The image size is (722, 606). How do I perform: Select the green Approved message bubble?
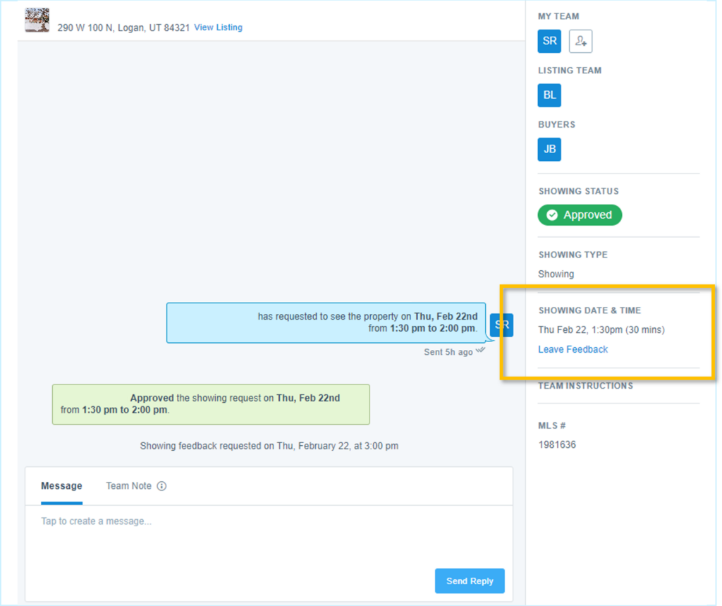pyautogui.click(x=211, y=404)
